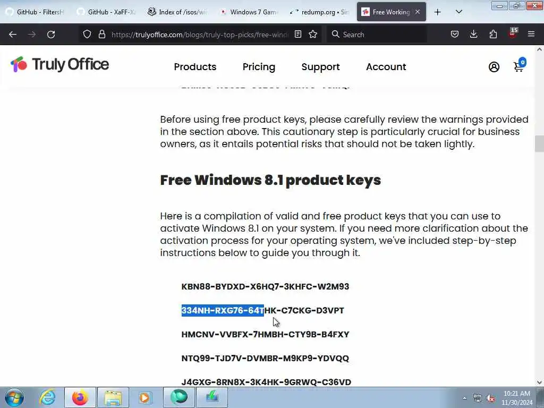The width and height of the screenshot is (544, 408).
Task: Click the scrollbar up arrow
Action: pyautogui.click(x=539, y=49)
